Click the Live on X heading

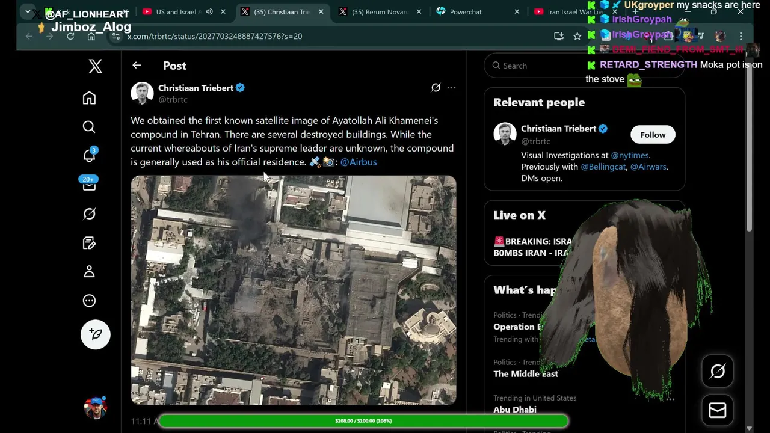pos(519,215)
